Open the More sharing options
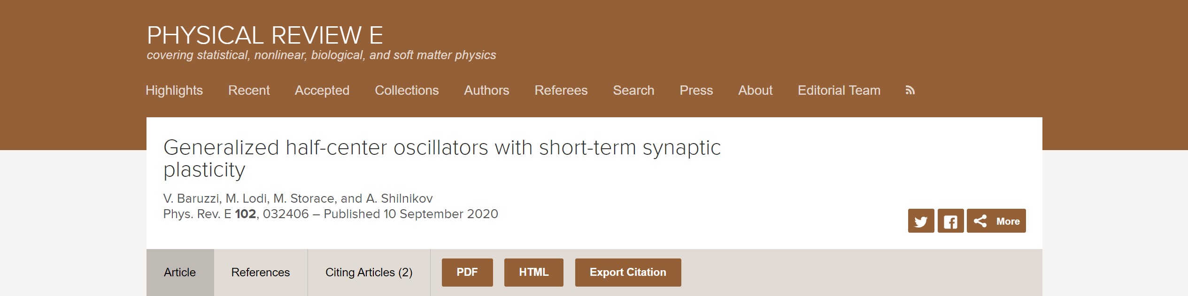 click(x=996, y=221)
